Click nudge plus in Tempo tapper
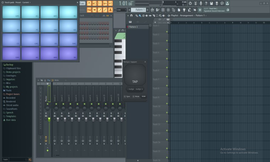Screen dimensions: 270x162 point(139,89)
